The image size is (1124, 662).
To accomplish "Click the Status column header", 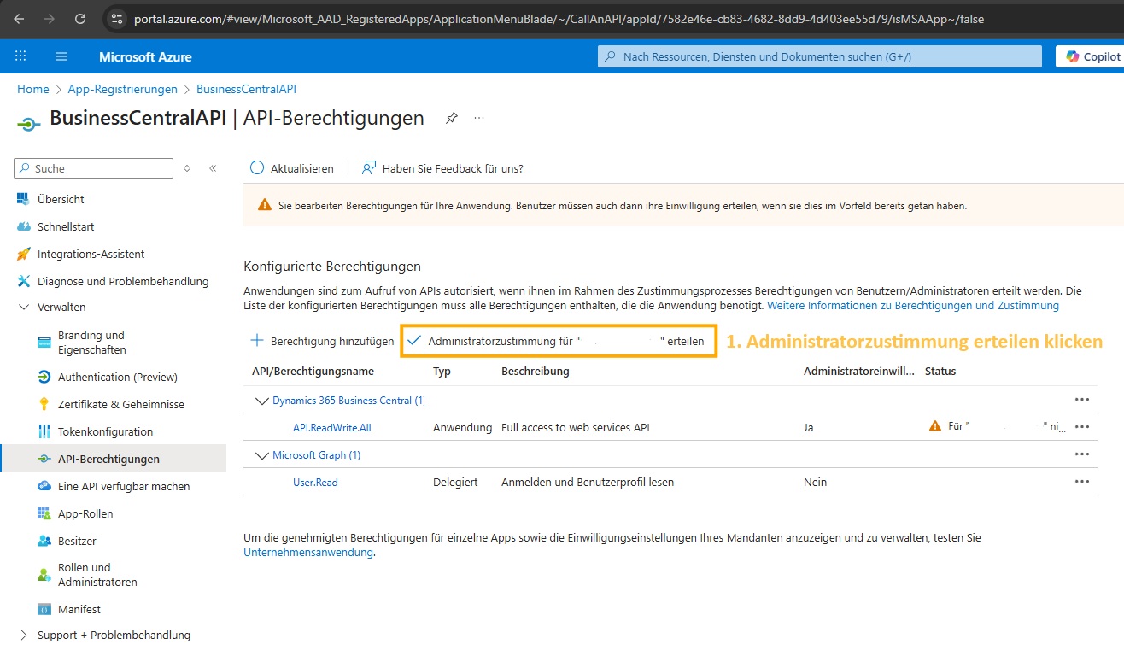I will [x=940, y=372].
